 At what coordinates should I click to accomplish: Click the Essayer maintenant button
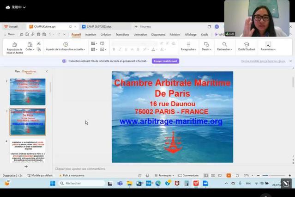coord(166,61)
